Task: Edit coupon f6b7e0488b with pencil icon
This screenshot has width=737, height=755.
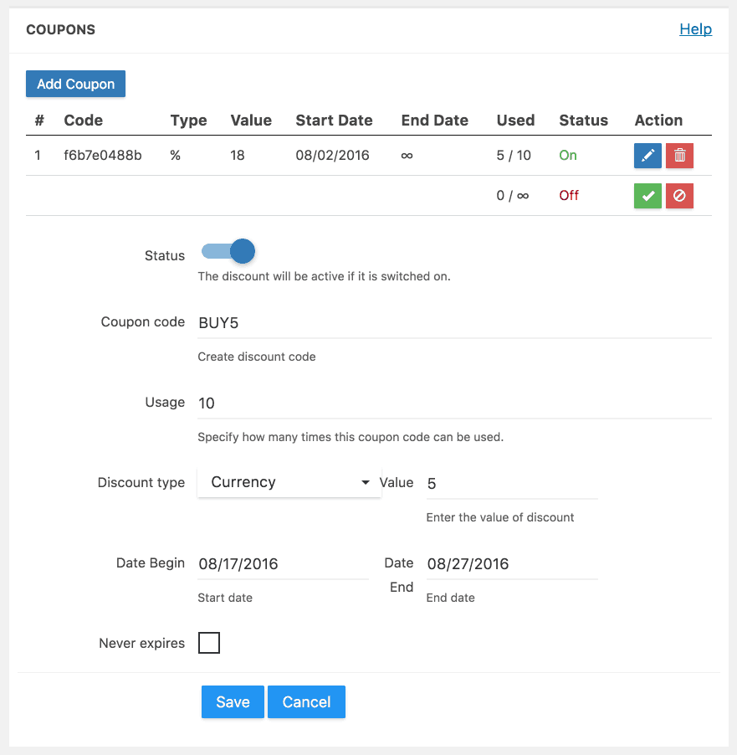Action: (x=647, y=156)
